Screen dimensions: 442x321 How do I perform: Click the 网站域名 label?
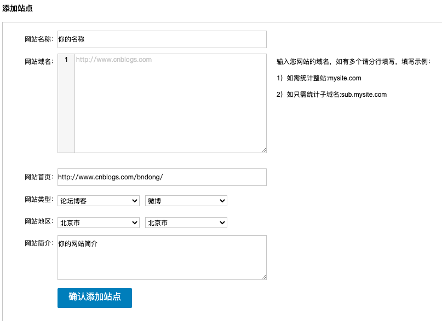tap(39, 62)
